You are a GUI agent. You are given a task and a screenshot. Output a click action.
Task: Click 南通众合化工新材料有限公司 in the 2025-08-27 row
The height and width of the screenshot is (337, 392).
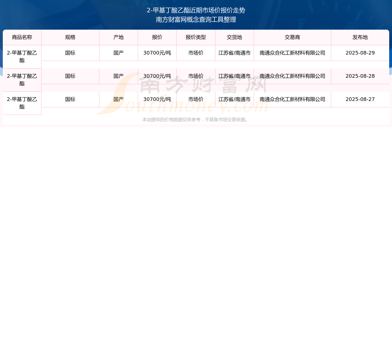(293, 99)
